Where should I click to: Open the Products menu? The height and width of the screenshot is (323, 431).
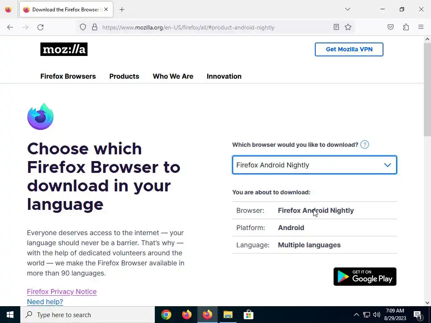click(124, 77)
